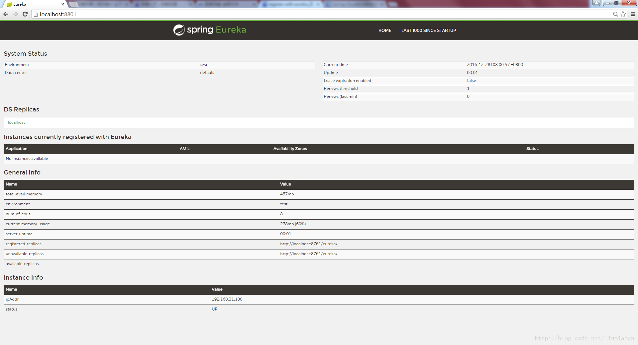Click the ipAddr value 192.168.31.180

pos(227,299)
